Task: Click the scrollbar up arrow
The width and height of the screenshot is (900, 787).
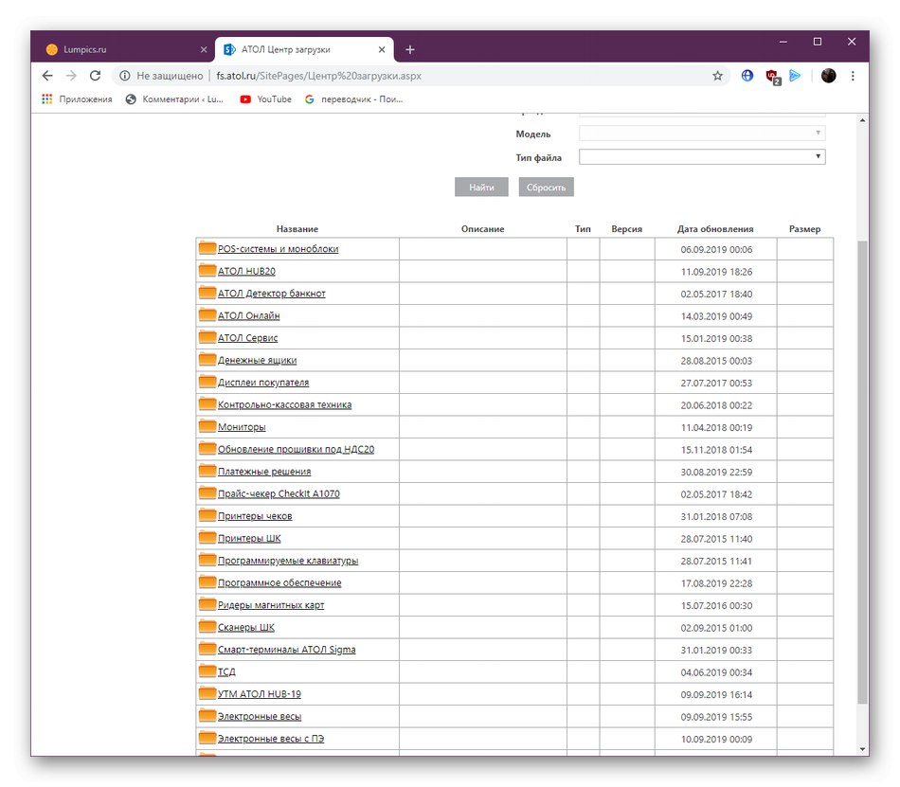Action: pyautogui.click(x=862, y=120)
